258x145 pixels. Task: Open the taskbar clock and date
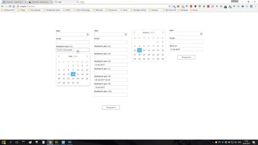pos(246,142)
